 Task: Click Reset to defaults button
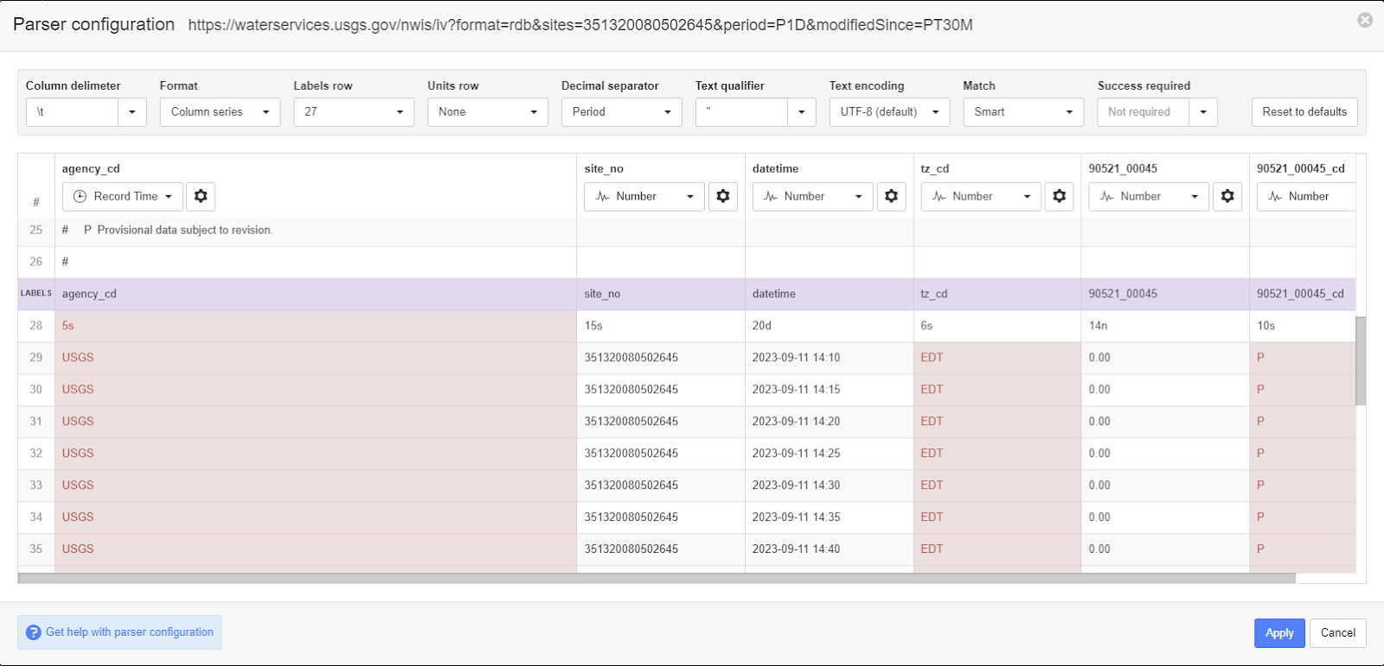[x=1304, y=112]
